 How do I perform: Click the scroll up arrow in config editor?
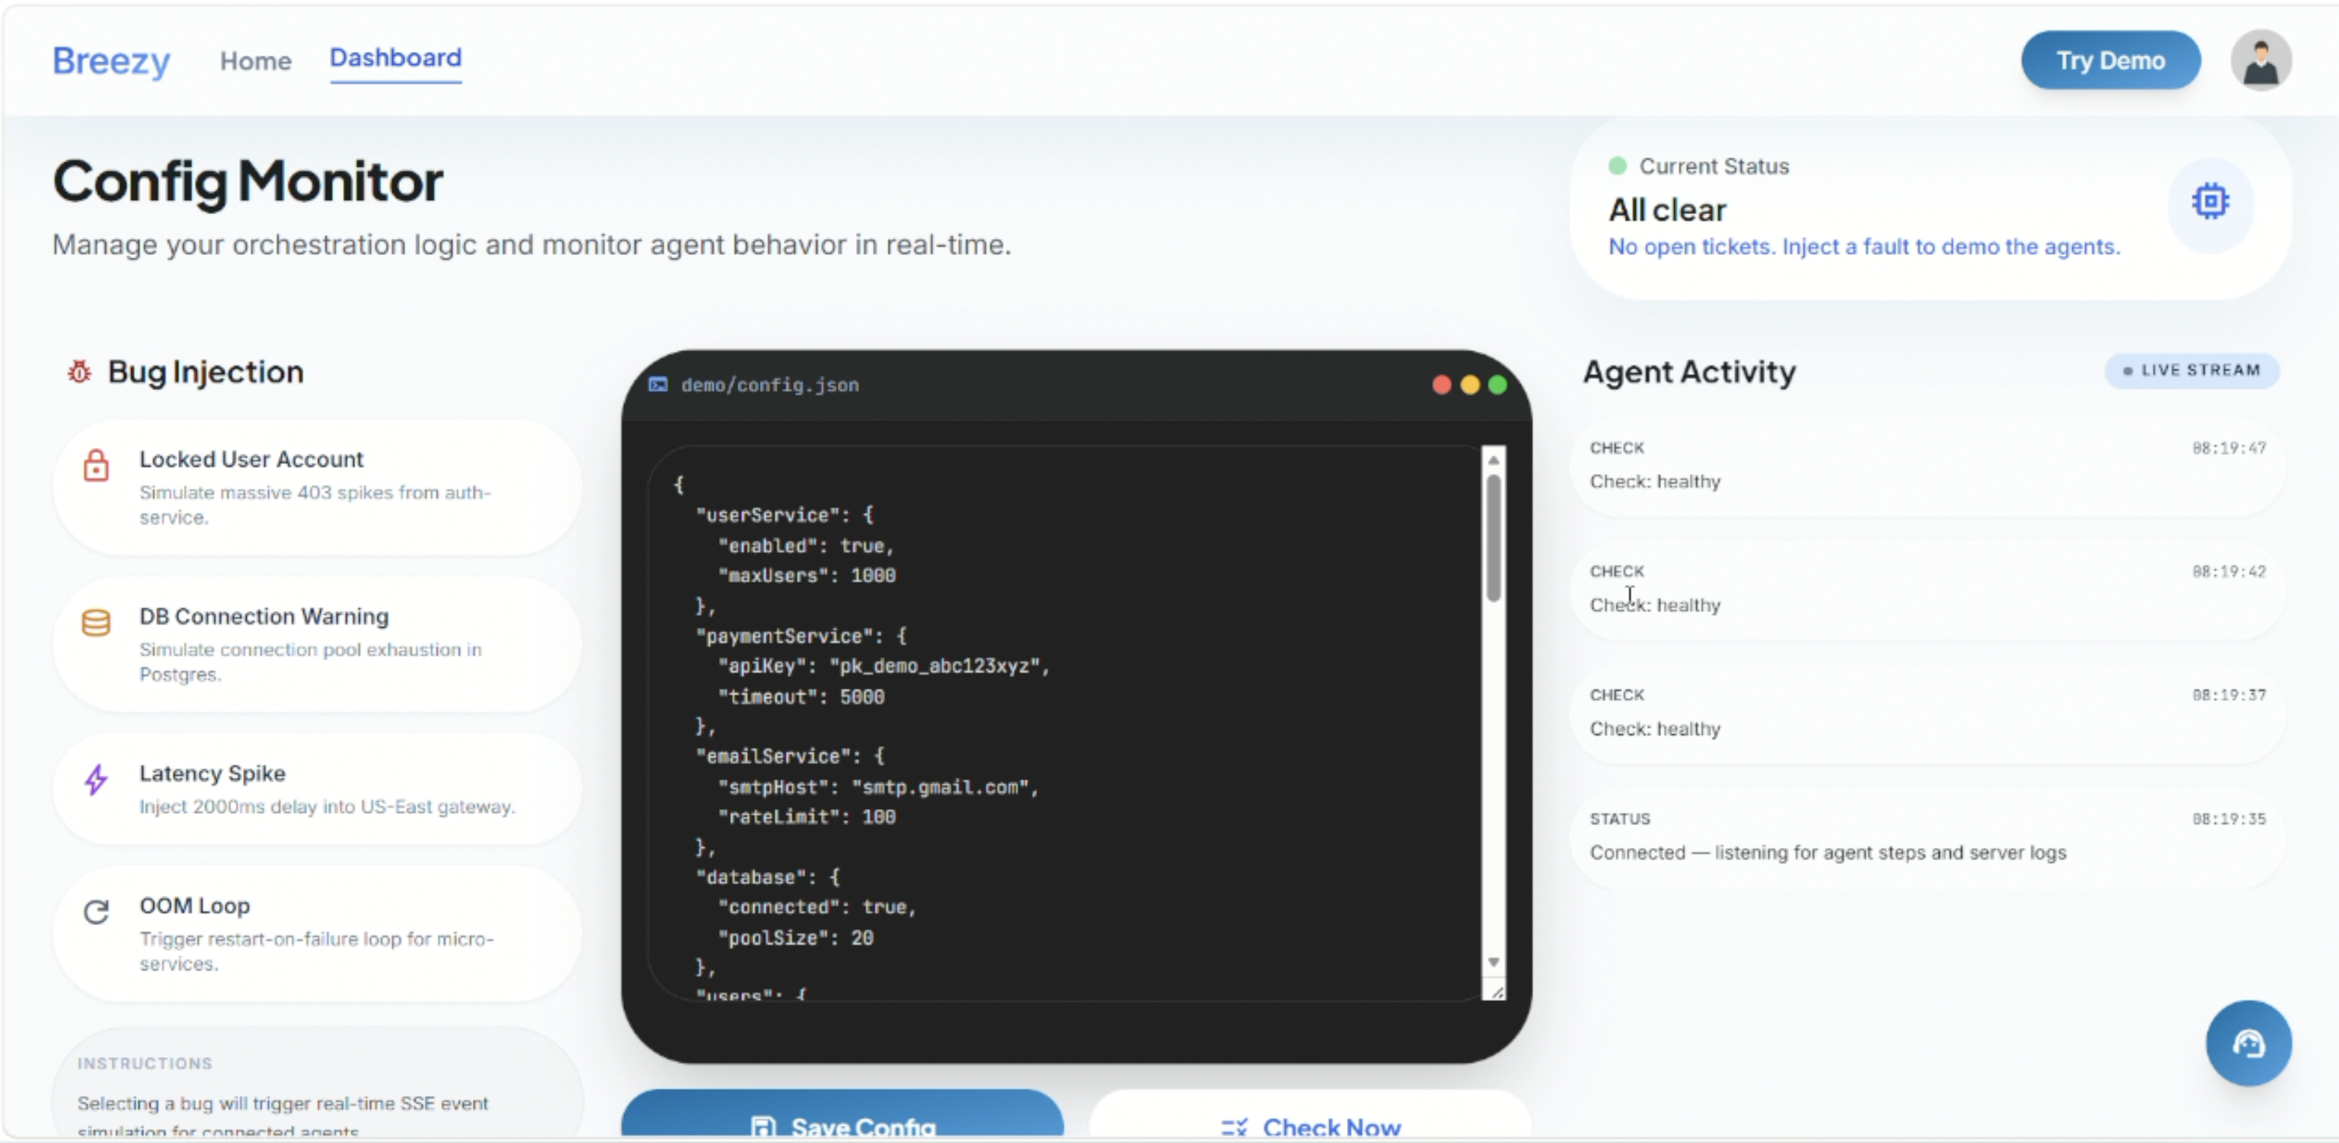pyautogui.click(x=1493, y=461)
